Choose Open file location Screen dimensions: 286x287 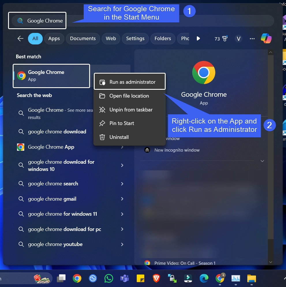point(130,96)
